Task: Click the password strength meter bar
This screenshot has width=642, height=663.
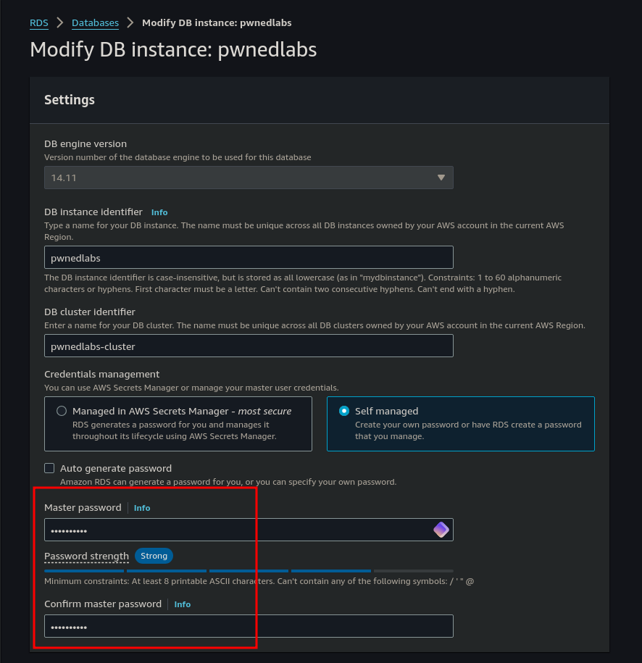Action: 249,571
